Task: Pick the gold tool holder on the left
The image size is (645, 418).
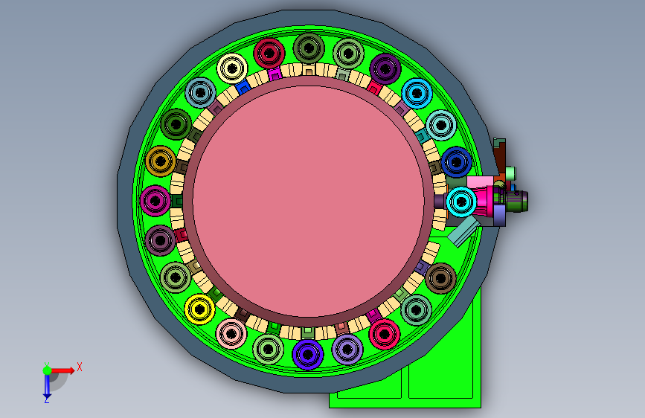Action: (x=161, y=161)
